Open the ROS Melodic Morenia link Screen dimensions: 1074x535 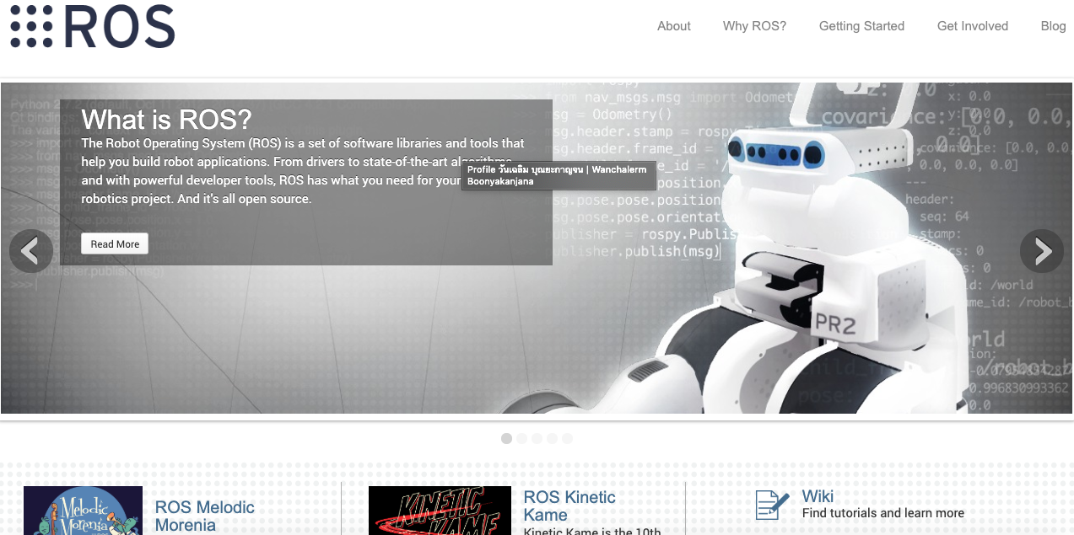click(204, 516)
